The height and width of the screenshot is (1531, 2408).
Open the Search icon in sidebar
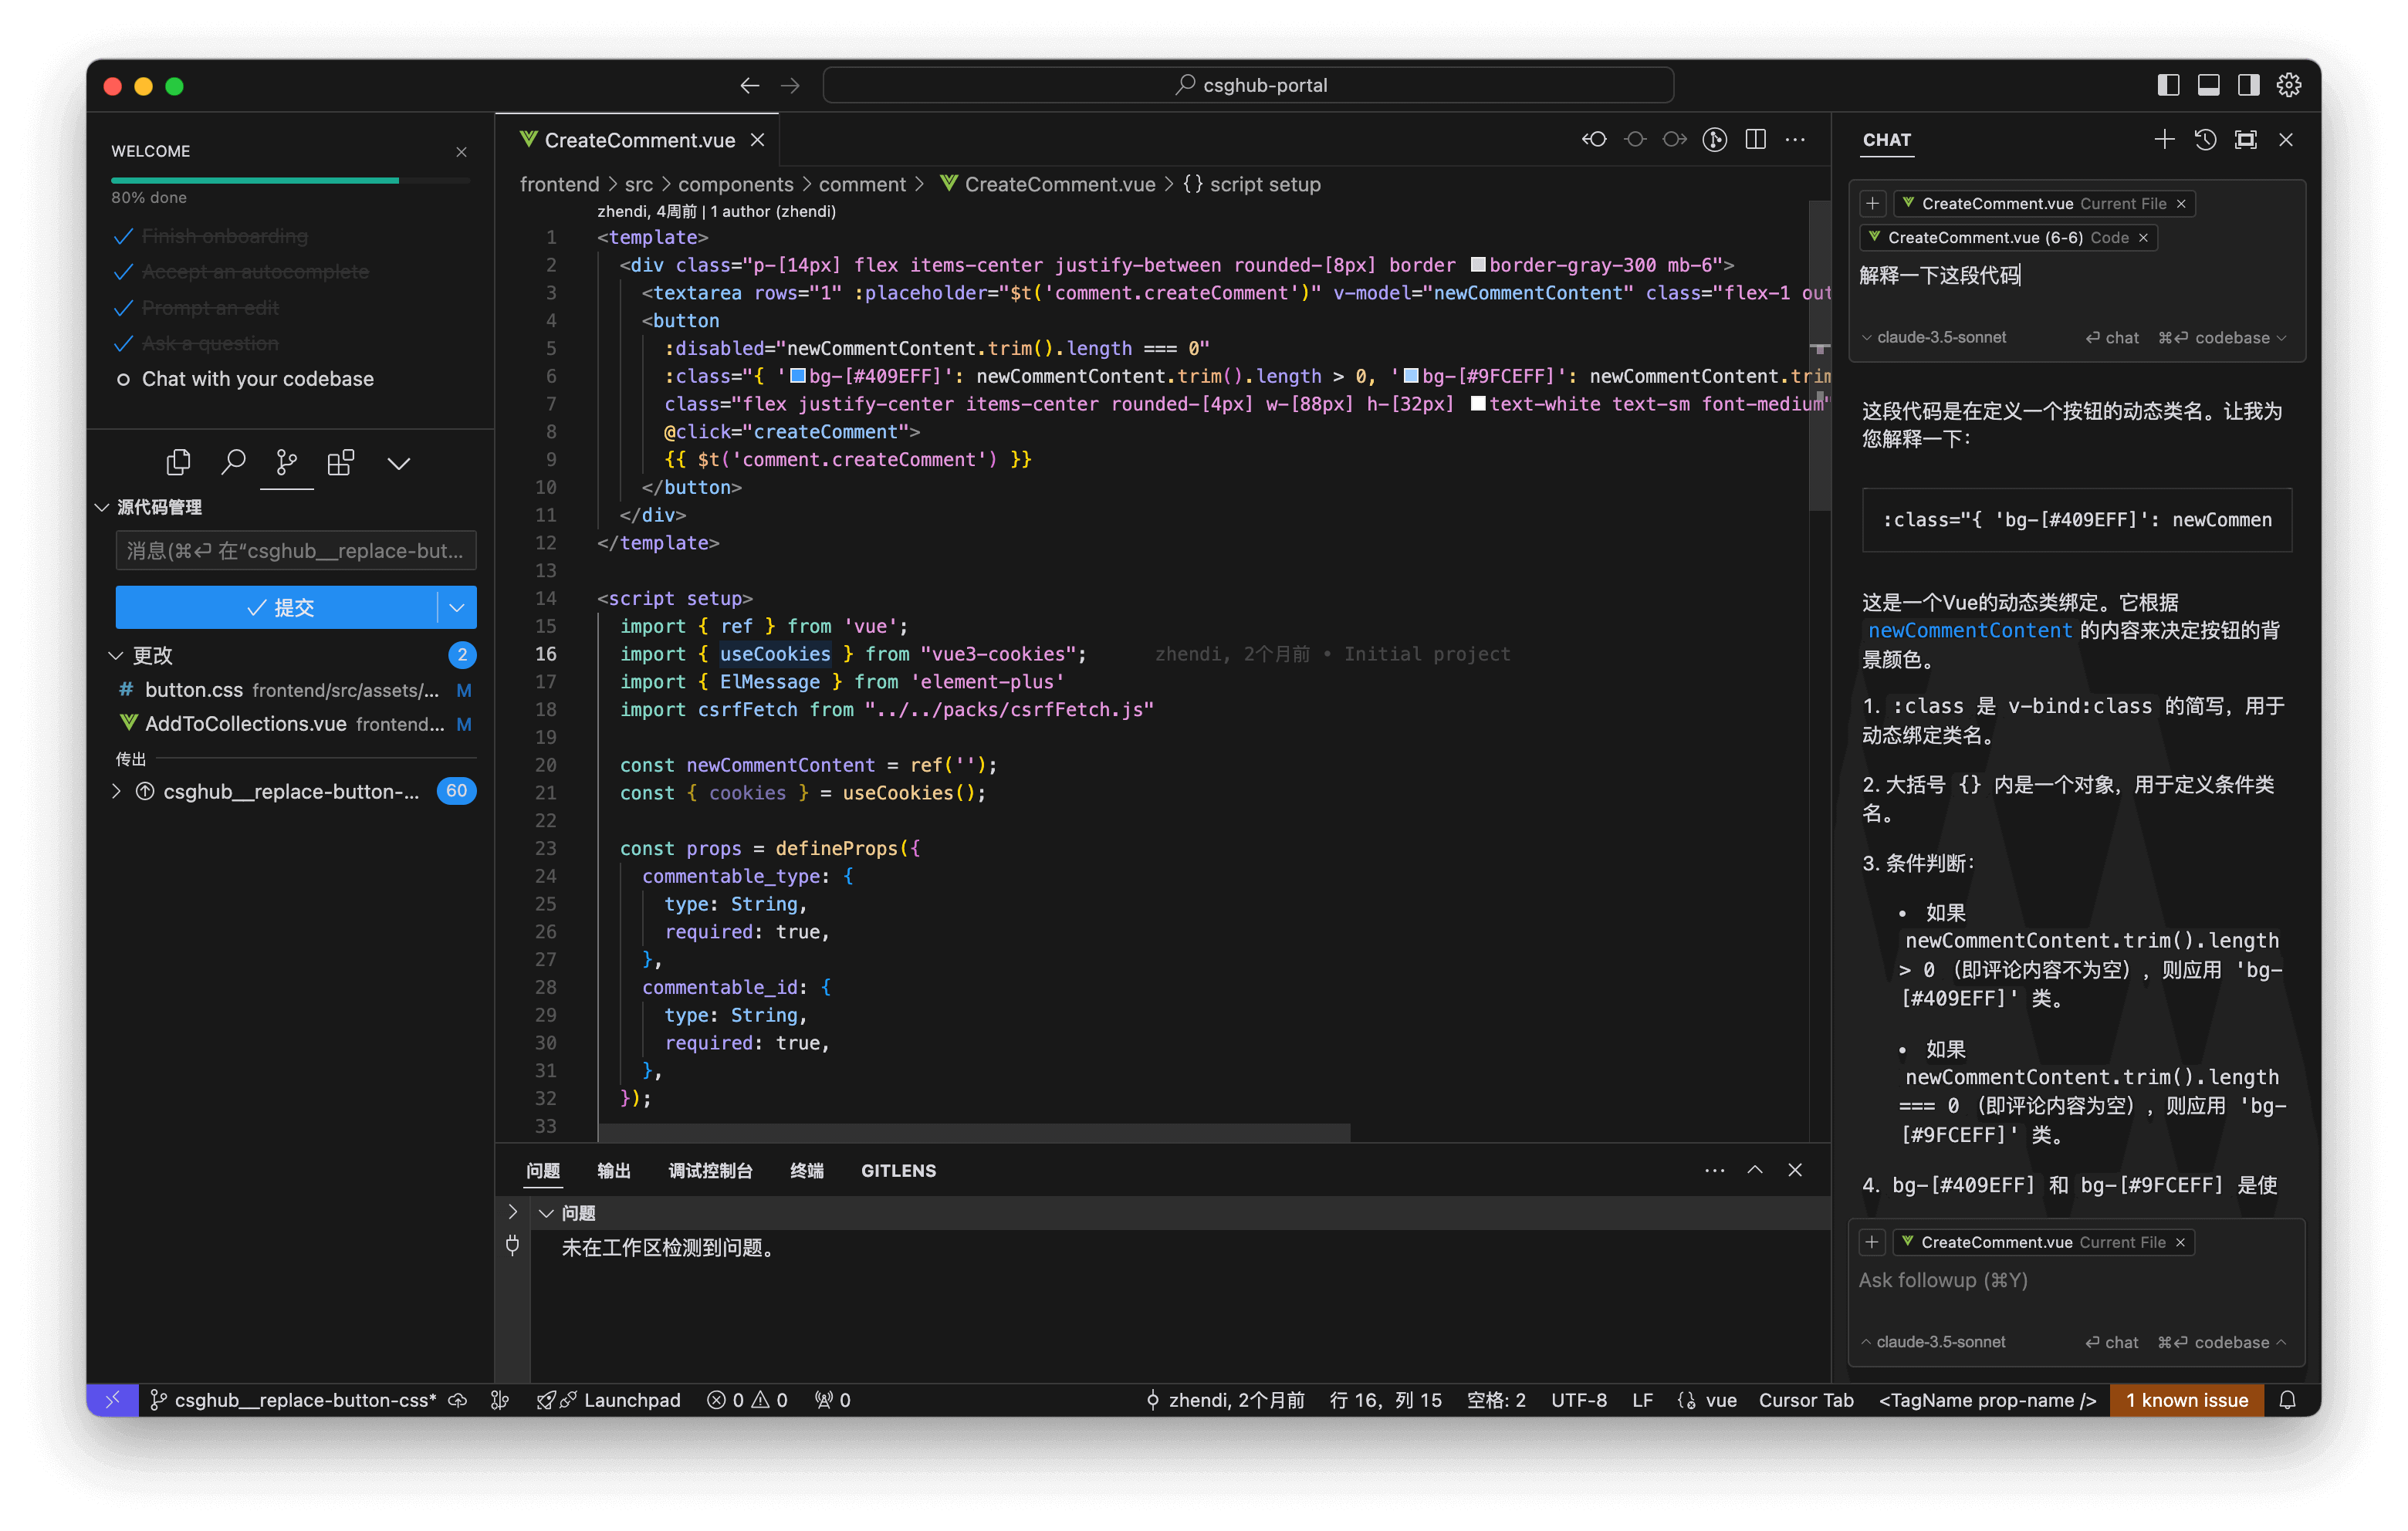click(x=233, y=462)
